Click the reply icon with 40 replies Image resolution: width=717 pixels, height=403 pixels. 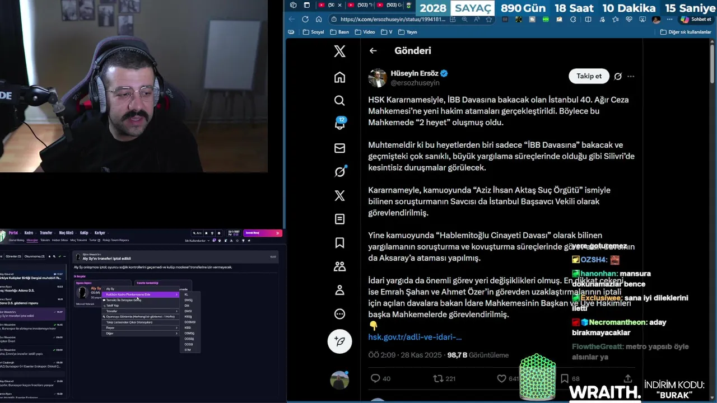click(x=376, y=378)
